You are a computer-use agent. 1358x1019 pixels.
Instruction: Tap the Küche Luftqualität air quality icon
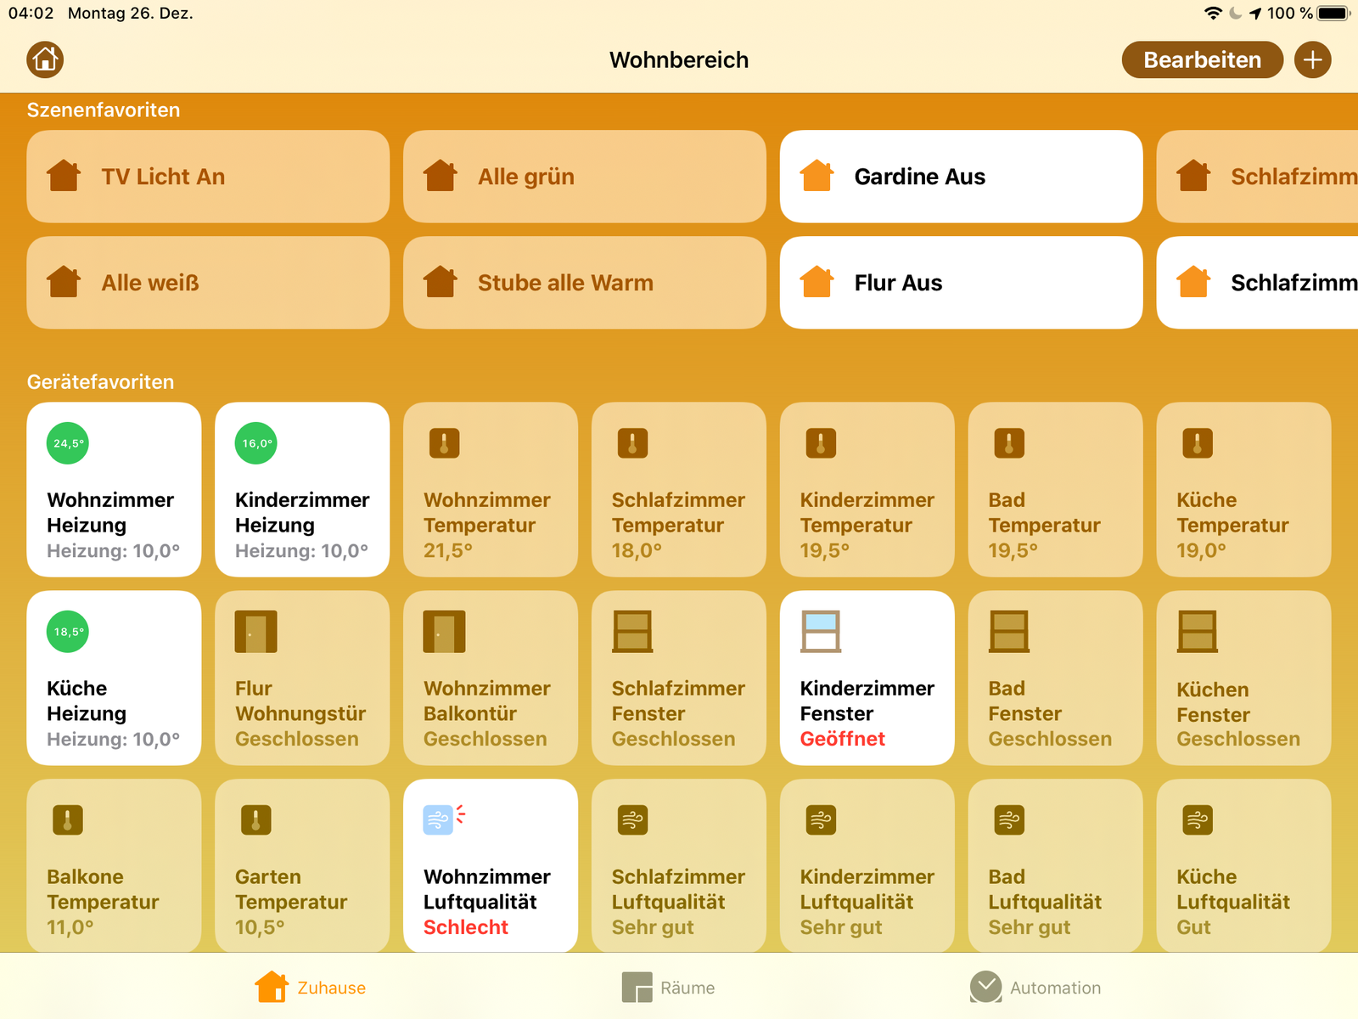(x=1197, y=820)
